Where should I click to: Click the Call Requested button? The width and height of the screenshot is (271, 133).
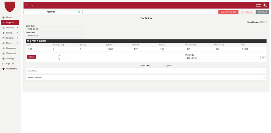[247, 12]
